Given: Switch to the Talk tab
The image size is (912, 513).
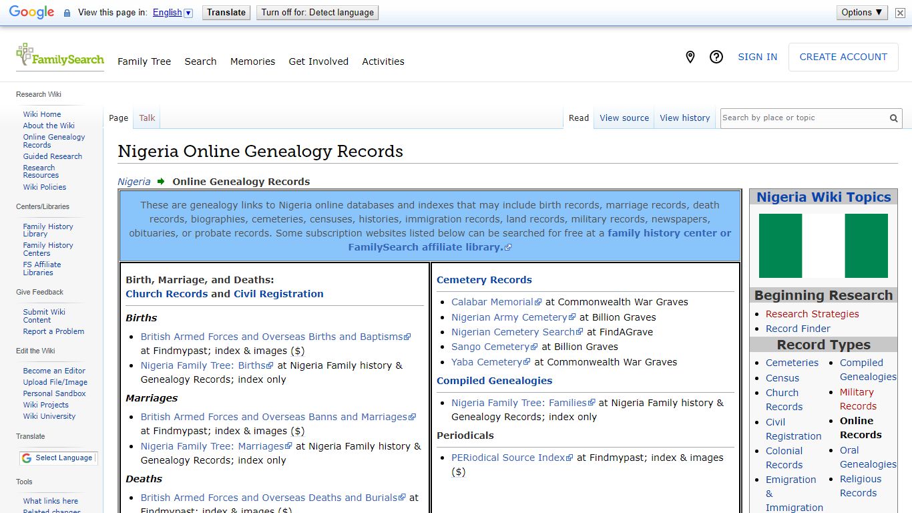Looking at the screenshot, I should [x=147, y=118].
